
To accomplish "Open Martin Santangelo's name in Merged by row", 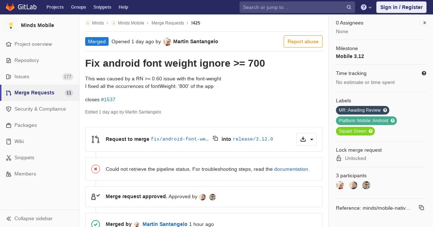I will [165, 224].
